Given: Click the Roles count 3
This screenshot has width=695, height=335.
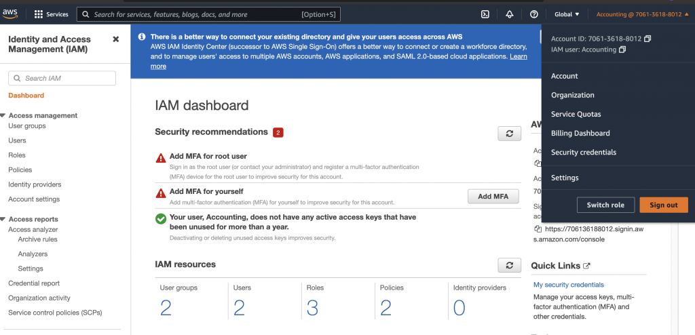Looking at the screenshot, I should click(312, 307).
